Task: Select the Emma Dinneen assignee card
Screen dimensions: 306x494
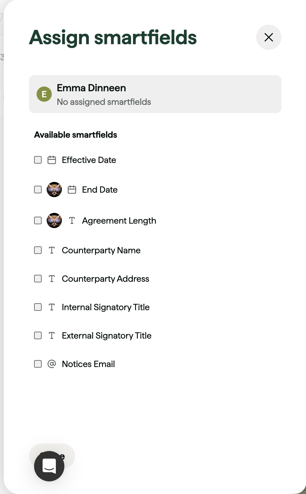Action: coord(155,94)
